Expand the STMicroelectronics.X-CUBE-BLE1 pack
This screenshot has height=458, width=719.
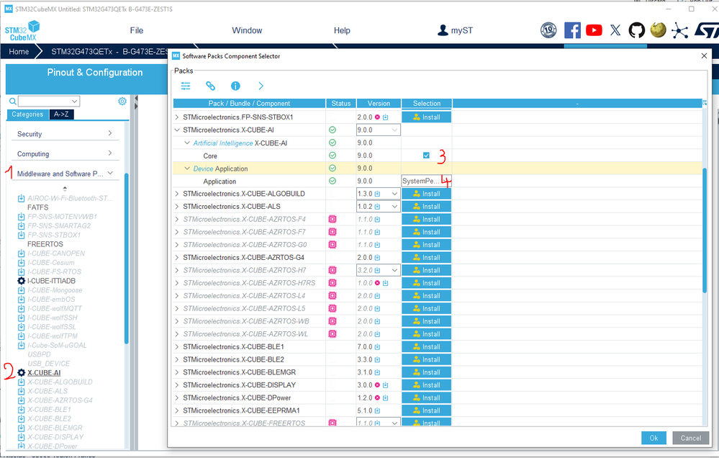[177, 347]
